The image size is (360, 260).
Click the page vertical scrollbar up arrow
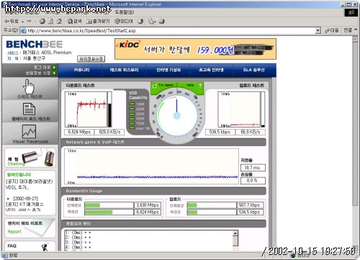pyautogui.click(x=355, y=39)
